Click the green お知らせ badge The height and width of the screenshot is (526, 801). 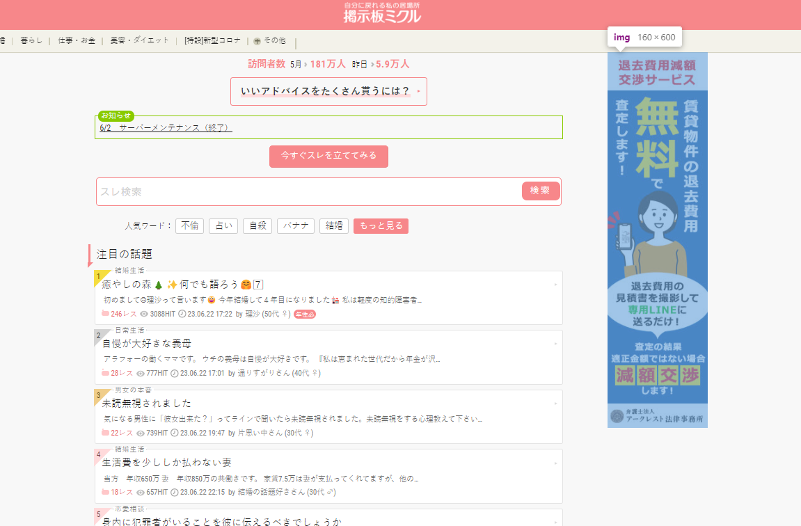point(116,116)
